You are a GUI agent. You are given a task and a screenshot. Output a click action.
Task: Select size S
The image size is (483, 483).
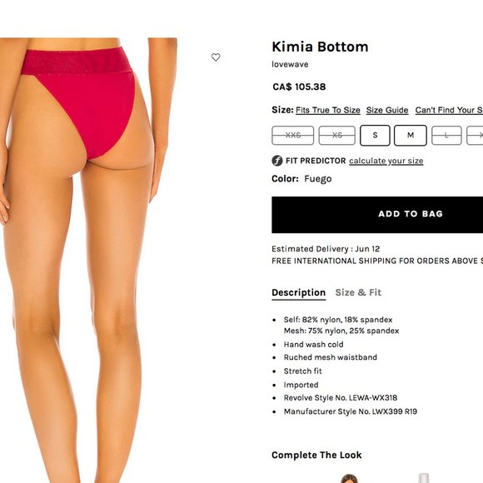[375, 135]
